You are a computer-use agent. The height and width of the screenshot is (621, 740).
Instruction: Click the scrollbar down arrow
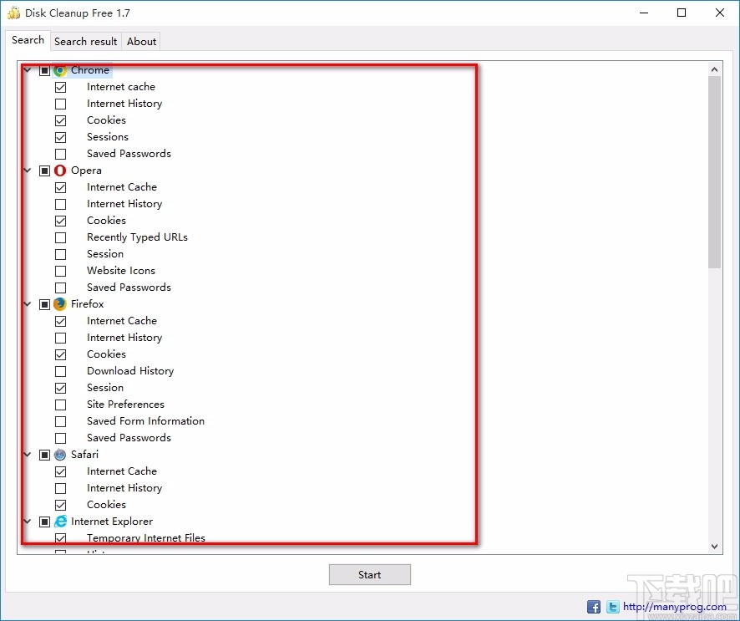point(714,545)
